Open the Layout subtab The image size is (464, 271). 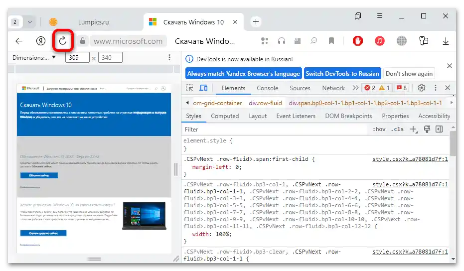pyautogui.click(x=258, y=116)
